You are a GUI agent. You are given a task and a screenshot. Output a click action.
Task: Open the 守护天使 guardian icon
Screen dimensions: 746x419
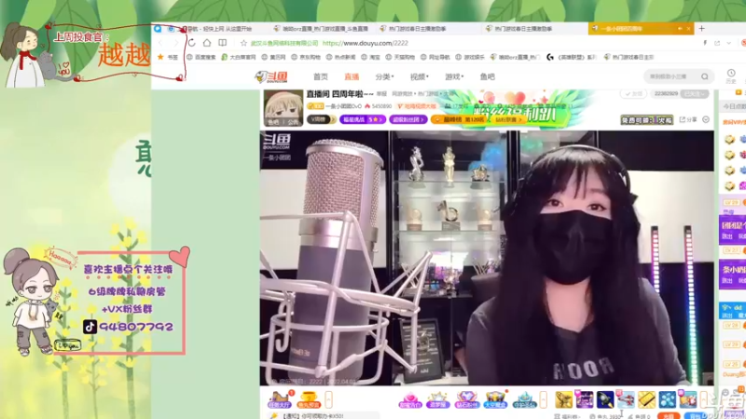[524, 399]
